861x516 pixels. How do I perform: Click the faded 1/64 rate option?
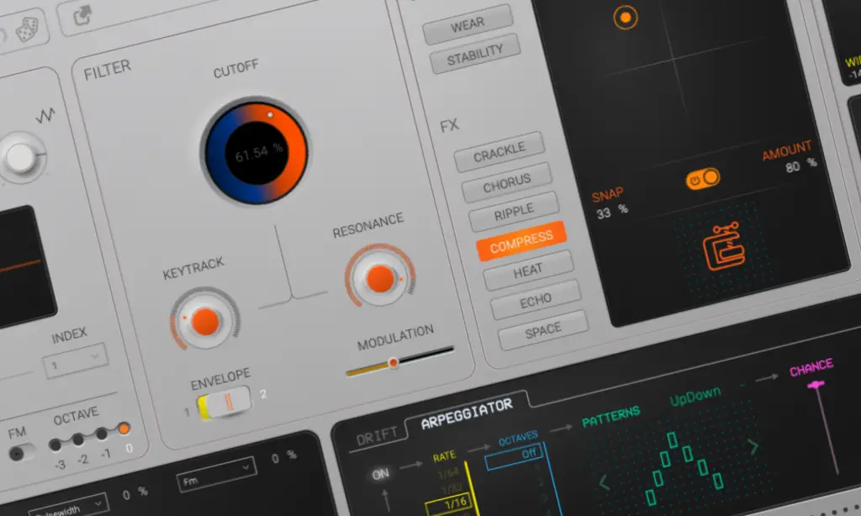click(448, 472)
